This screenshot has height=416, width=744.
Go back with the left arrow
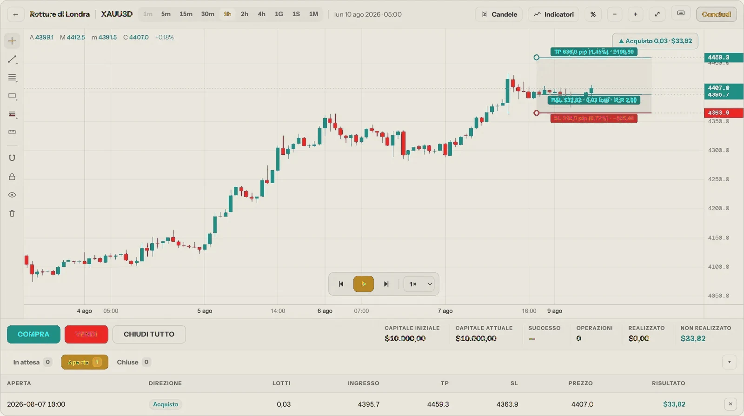click(16, 14)
